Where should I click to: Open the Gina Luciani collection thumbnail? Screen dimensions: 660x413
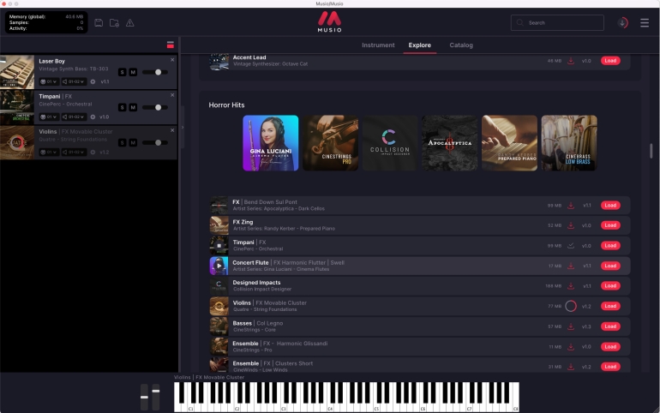point(271,143)
